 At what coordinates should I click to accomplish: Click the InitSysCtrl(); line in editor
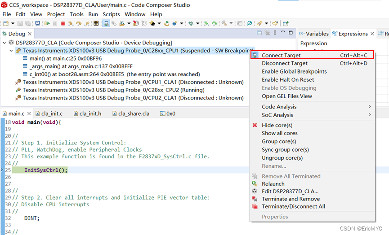(x=46, y=170)
